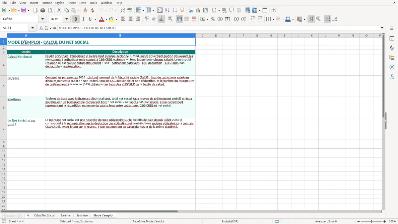Click the zoom slider in the status bar

[371, 221]
